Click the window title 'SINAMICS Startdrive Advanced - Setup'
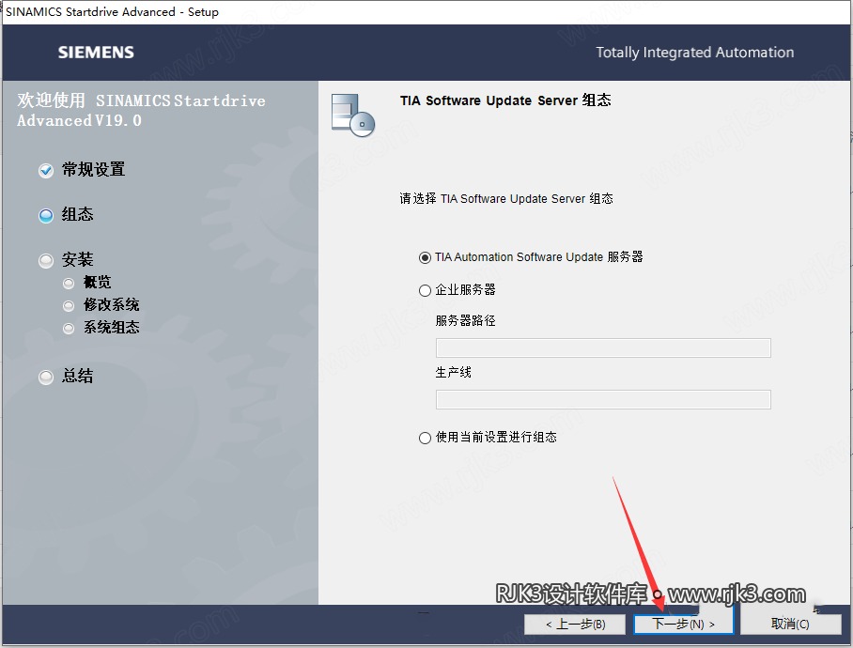 [112, 12]
